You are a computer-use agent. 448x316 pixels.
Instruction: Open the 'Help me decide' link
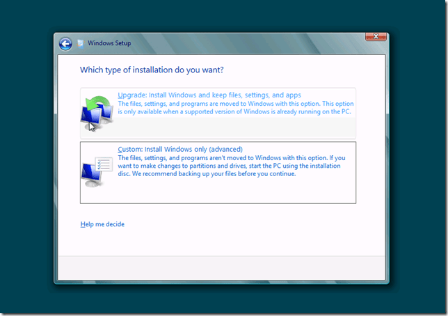click(x=102, y=224)
